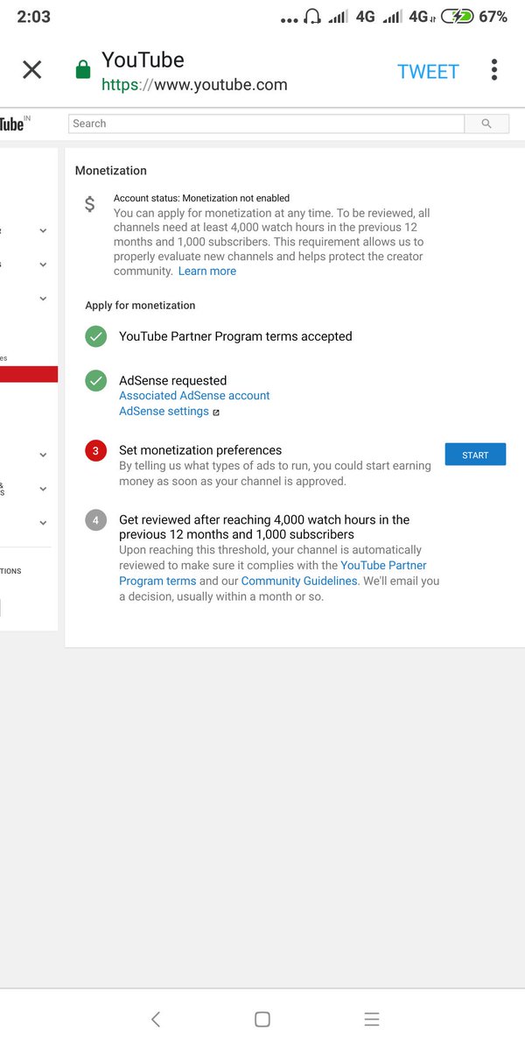
Task: Click 'Set monetization preferences' step title
Action: (200, 450)
